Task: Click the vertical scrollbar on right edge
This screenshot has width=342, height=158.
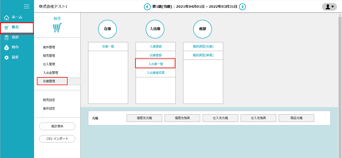Action: click(x=340, y=84)
